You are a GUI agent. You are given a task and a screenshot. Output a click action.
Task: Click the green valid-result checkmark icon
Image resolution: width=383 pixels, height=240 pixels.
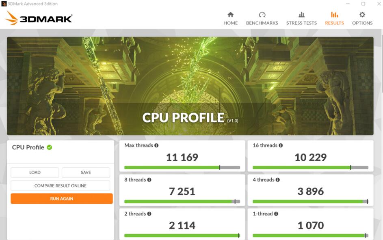(49, 147)
